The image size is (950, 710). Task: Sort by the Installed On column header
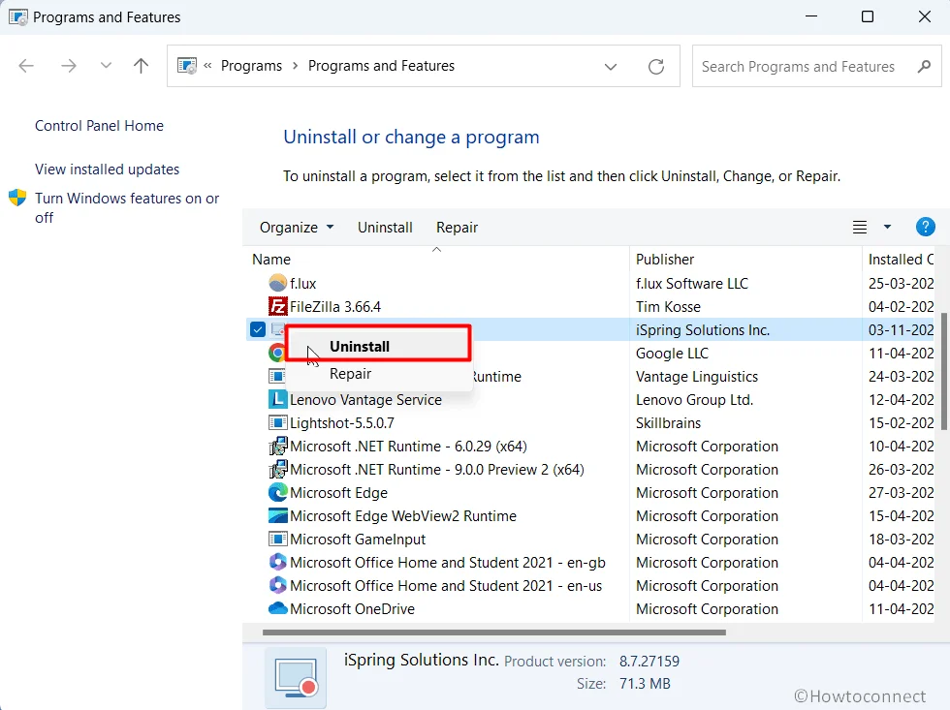click(901, 259)
